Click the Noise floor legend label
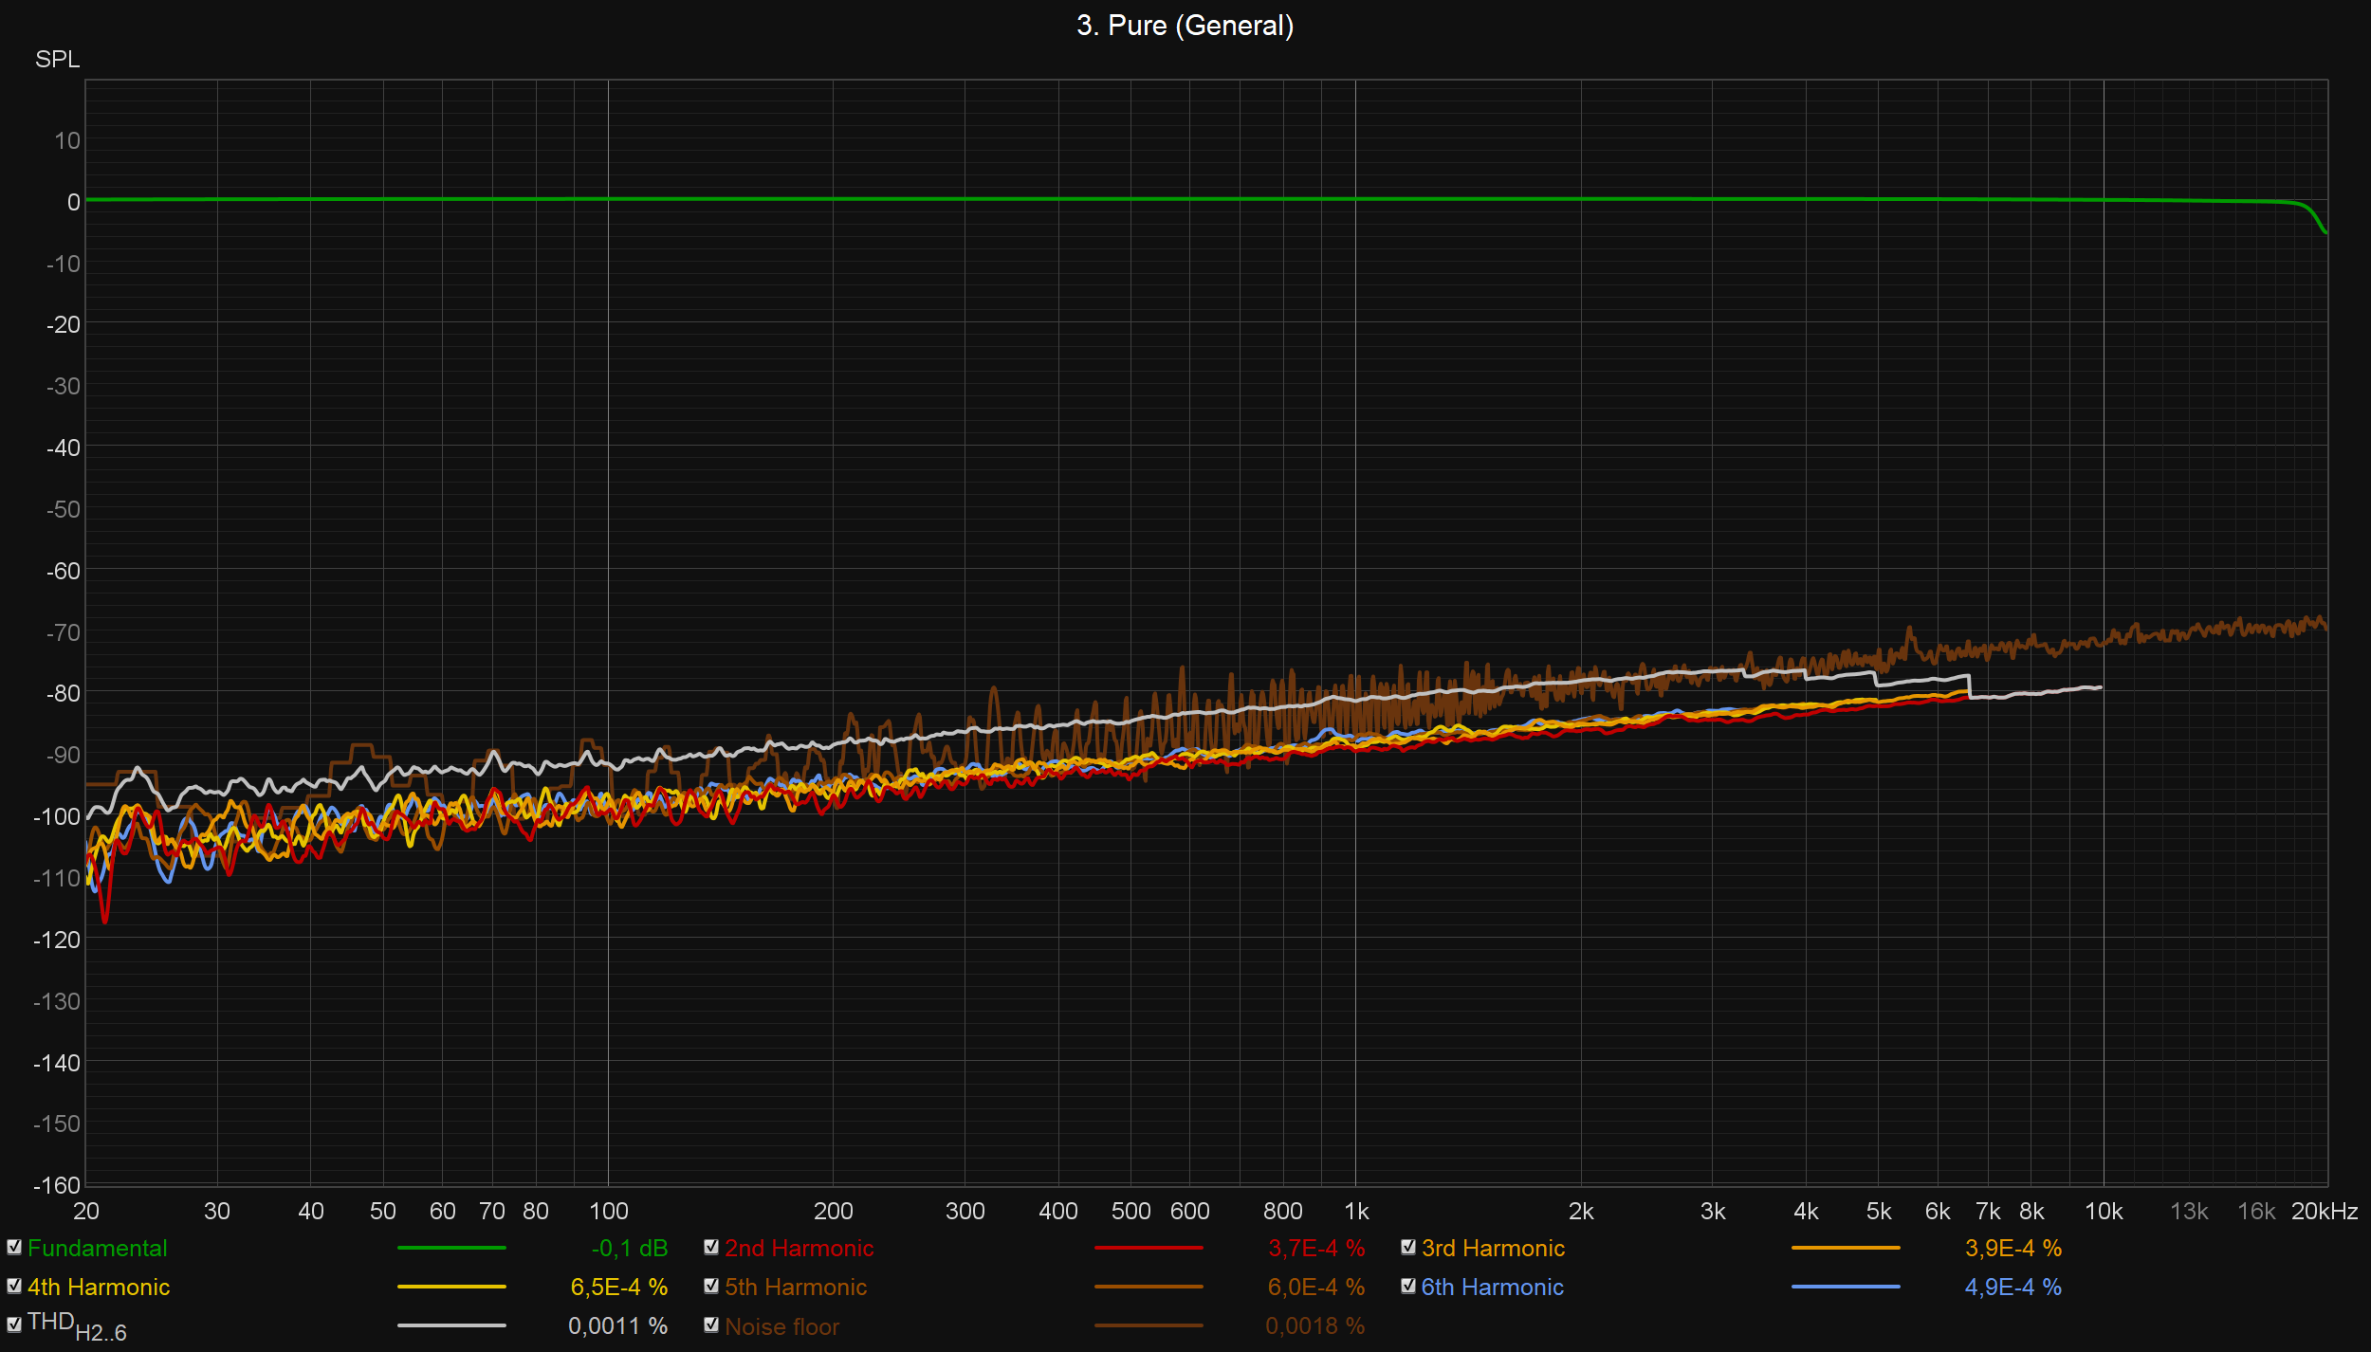Viewport: 2371px width, 1352px height. coord(782,1326)
